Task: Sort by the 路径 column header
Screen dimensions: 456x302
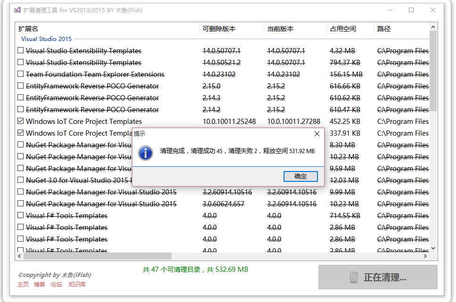Action: 402,29
